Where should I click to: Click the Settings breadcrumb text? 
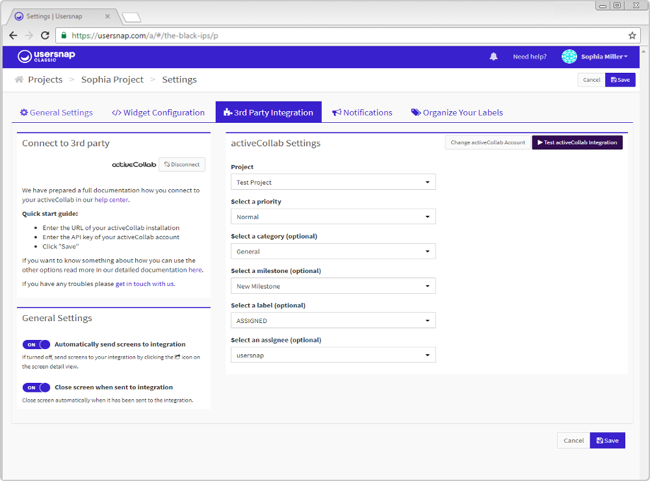click(179, 79)
